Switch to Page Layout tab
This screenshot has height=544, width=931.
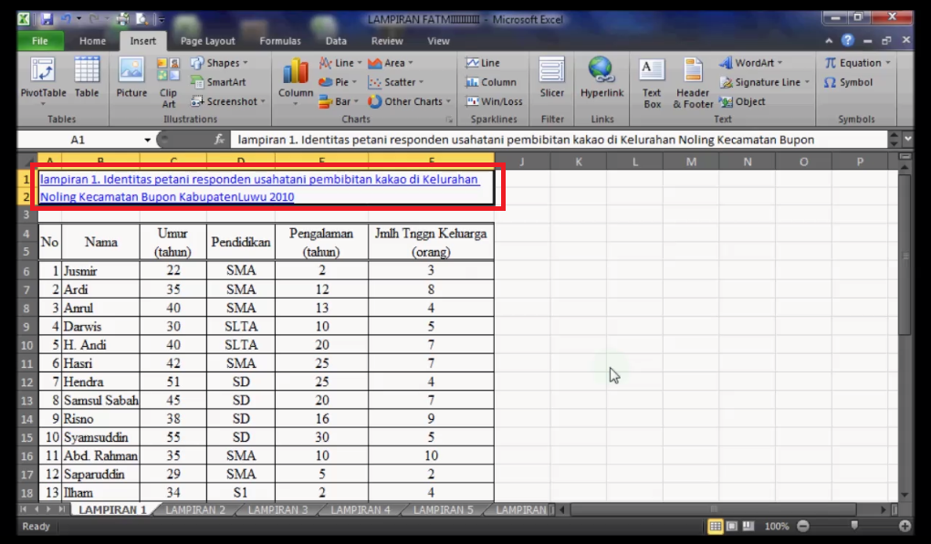click(208, 41)
